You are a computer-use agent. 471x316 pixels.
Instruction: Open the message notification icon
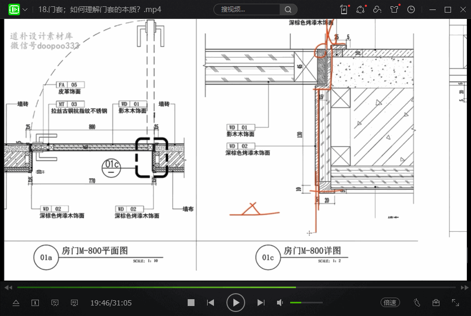(361, 9)
